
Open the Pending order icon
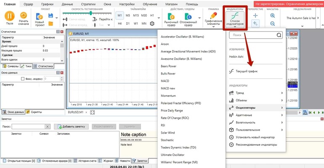(x=188, y=16)
